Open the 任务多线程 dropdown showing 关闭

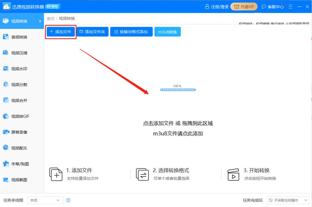(45, 200)
